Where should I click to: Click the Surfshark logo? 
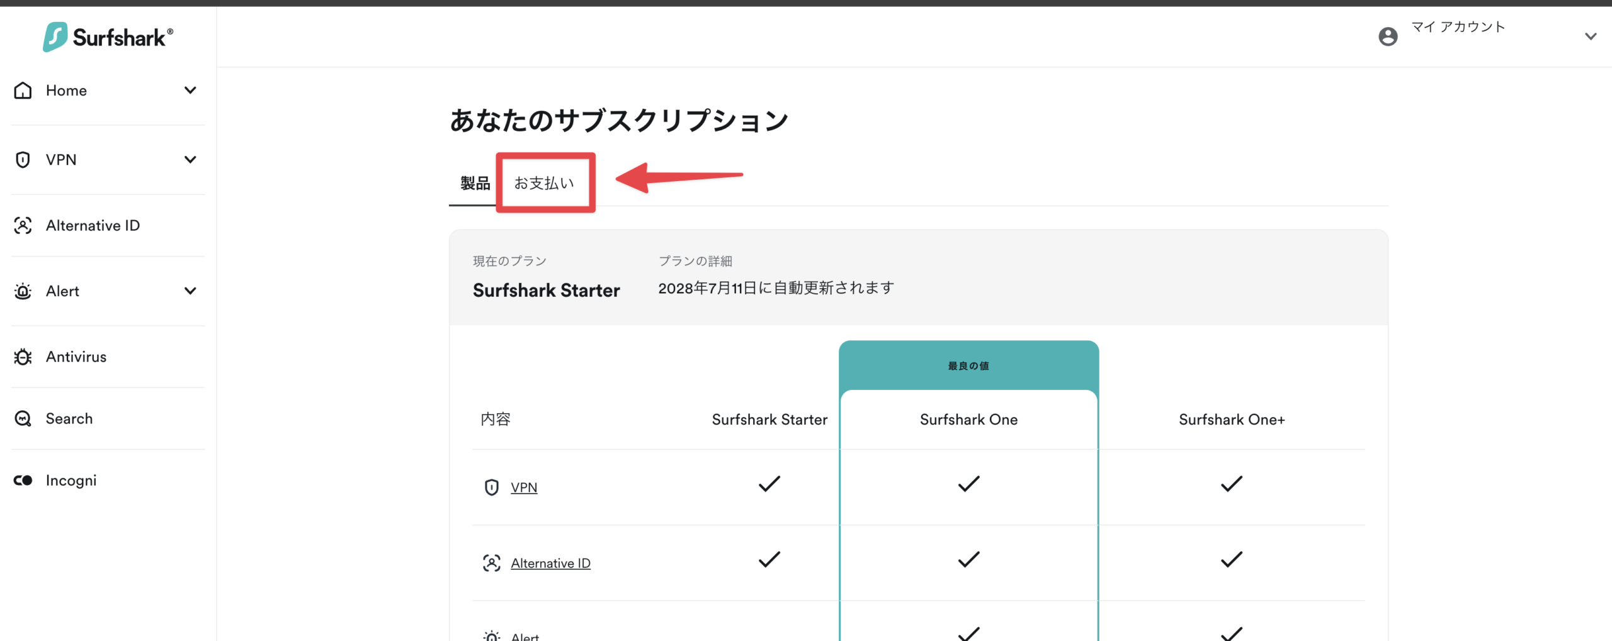(x=108, y=37)
